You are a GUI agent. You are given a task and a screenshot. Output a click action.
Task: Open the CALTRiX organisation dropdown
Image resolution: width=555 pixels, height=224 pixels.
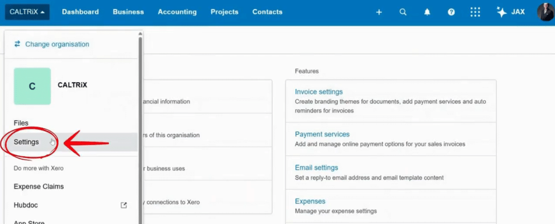point(27,12)
